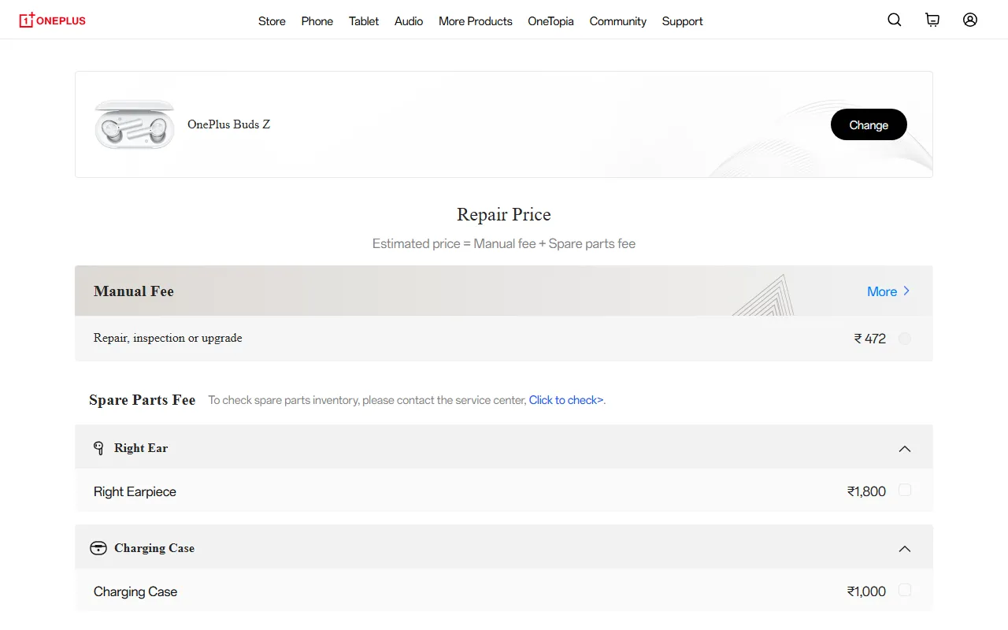This screenshot has width=1008, height=630.
Task: Open the Community menu
Action: tap(618, 21)
